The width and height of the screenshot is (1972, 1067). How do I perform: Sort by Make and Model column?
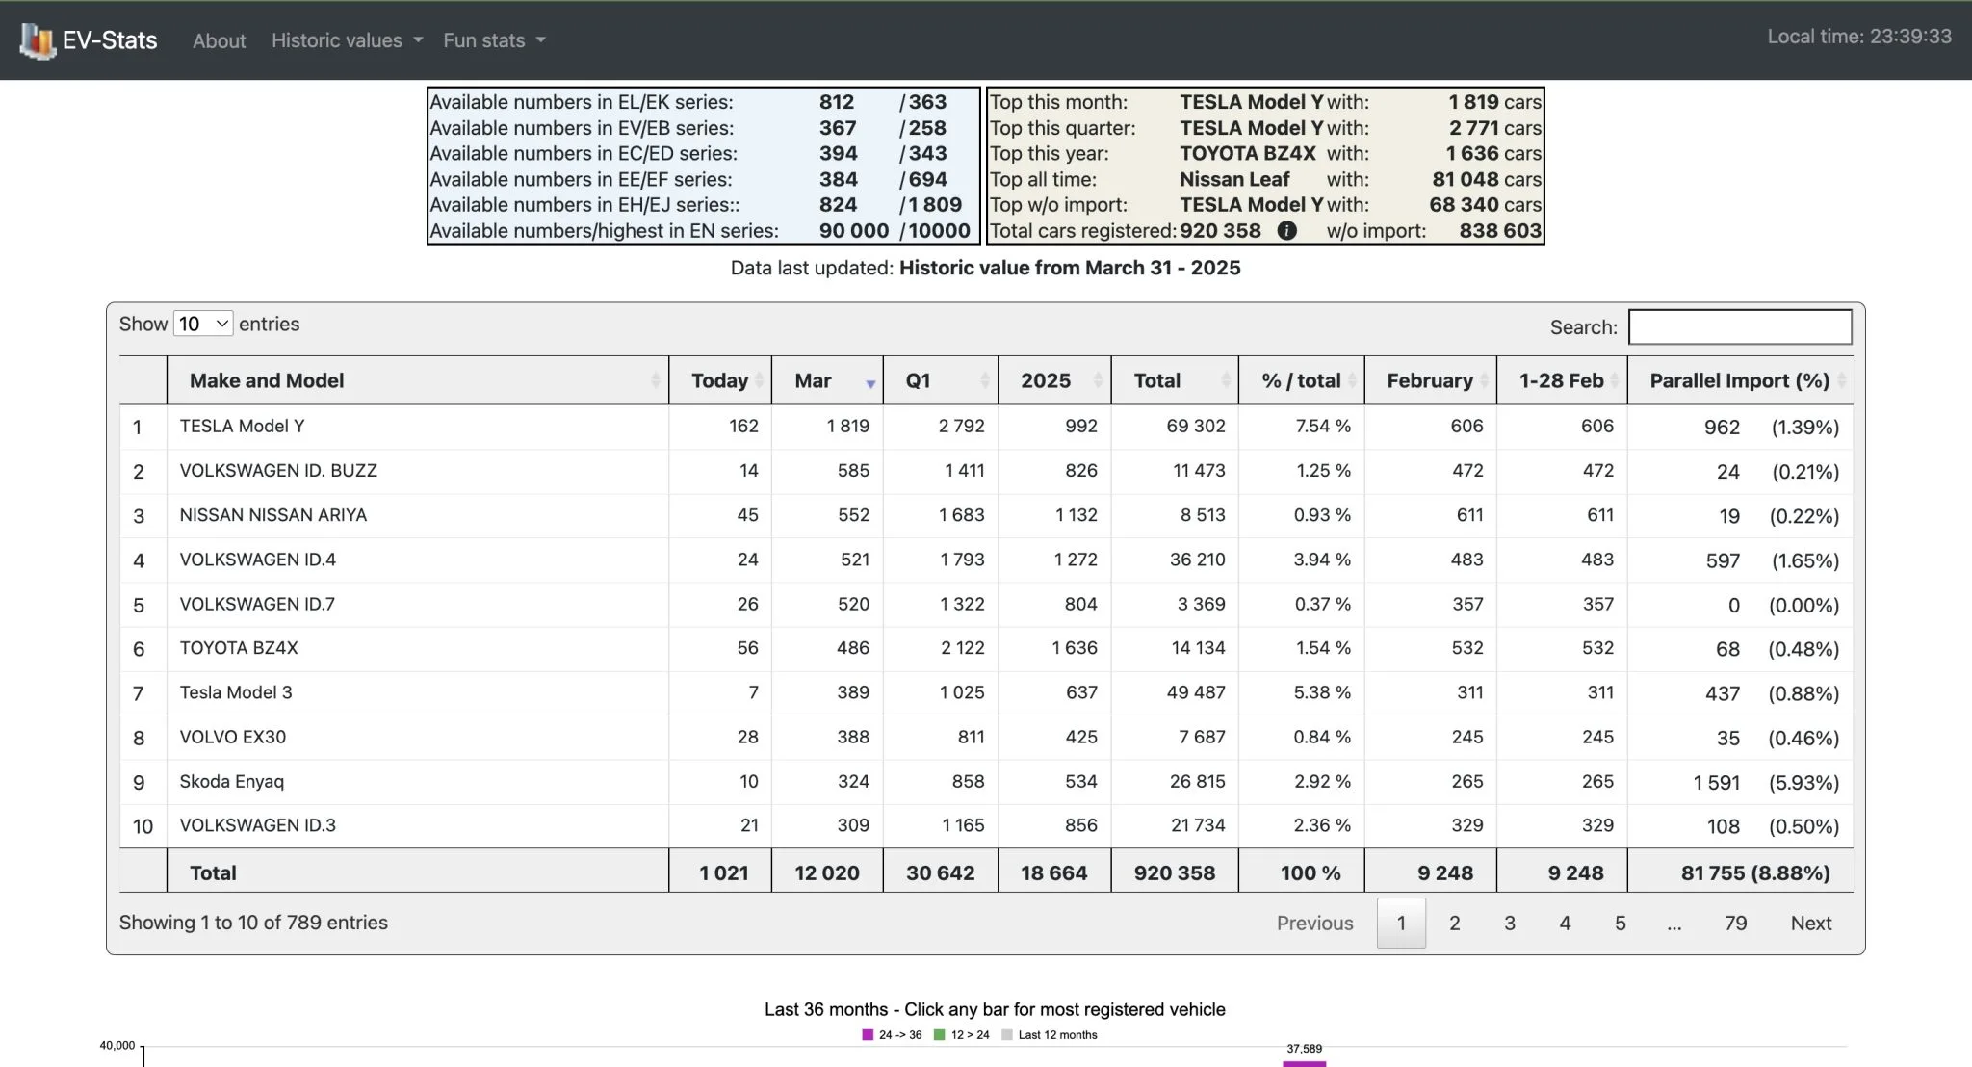coord(267,380)
